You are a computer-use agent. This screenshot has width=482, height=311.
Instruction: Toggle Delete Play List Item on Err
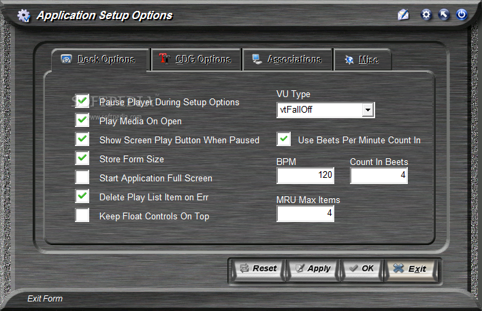pos(82,196)
